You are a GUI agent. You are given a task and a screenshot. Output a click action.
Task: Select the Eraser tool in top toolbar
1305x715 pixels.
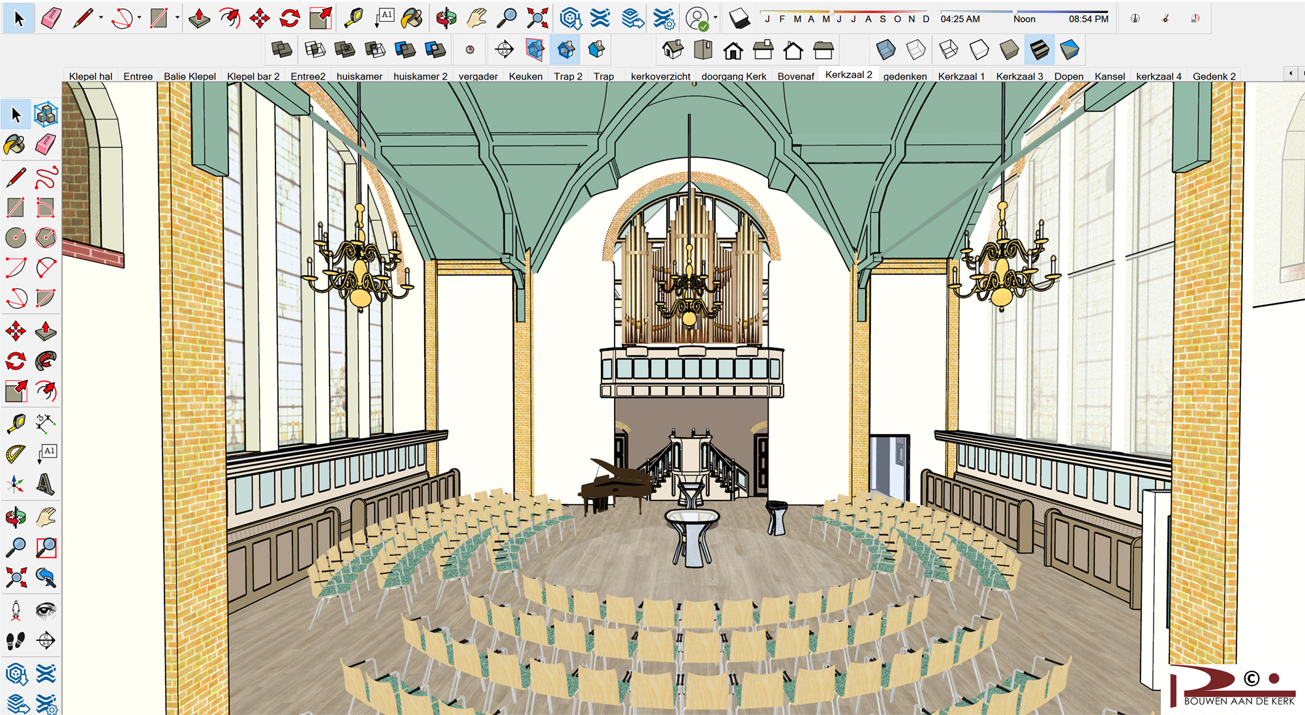point(51,18)
